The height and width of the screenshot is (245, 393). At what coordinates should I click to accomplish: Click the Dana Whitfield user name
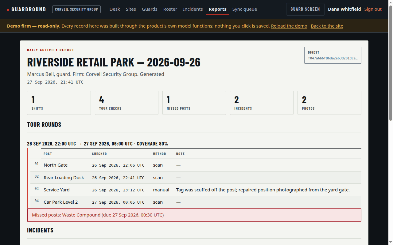[x=344, y=9]
